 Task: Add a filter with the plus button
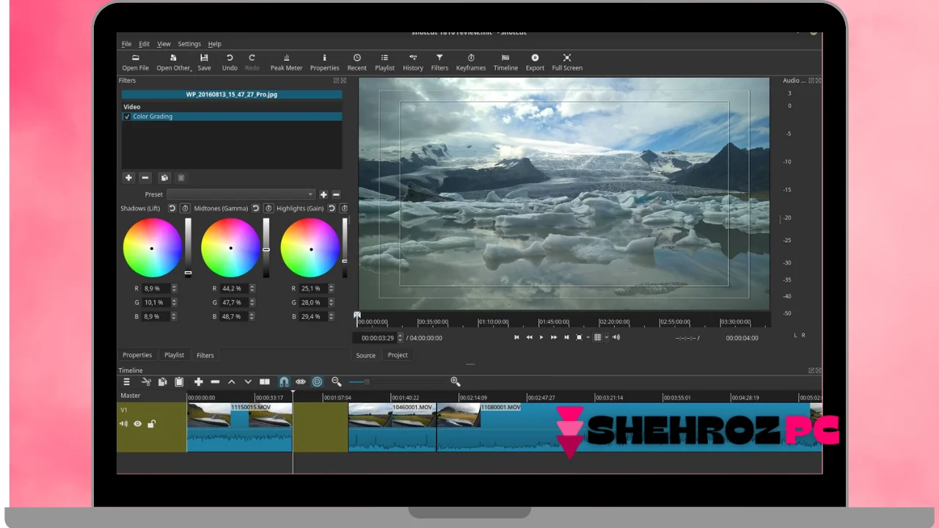(x=128, y=177)
